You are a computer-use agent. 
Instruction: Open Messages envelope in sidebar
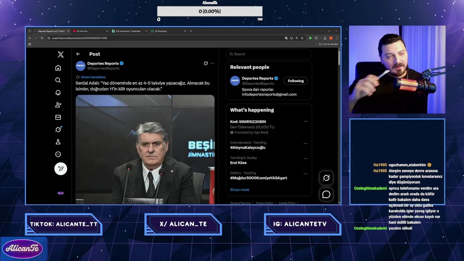pos(58,117)
